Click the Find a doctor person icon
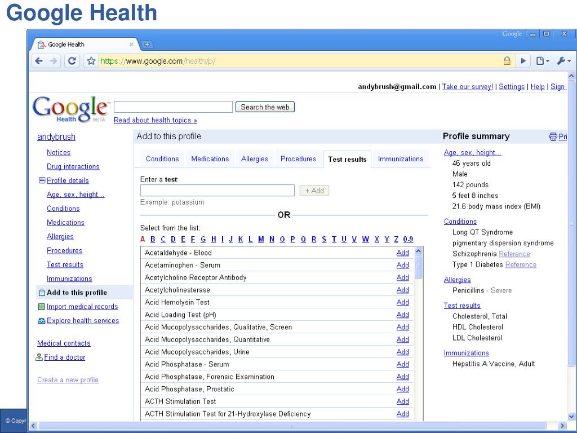This screenshot has height=433, width=577. click(x=39, y=357)
